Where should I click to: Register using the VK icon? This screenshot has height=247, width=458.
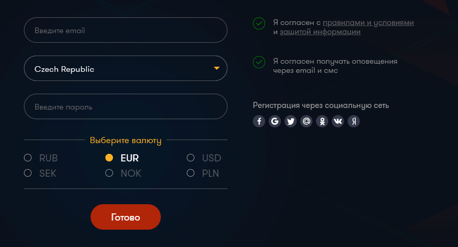(x=338, y=121)
